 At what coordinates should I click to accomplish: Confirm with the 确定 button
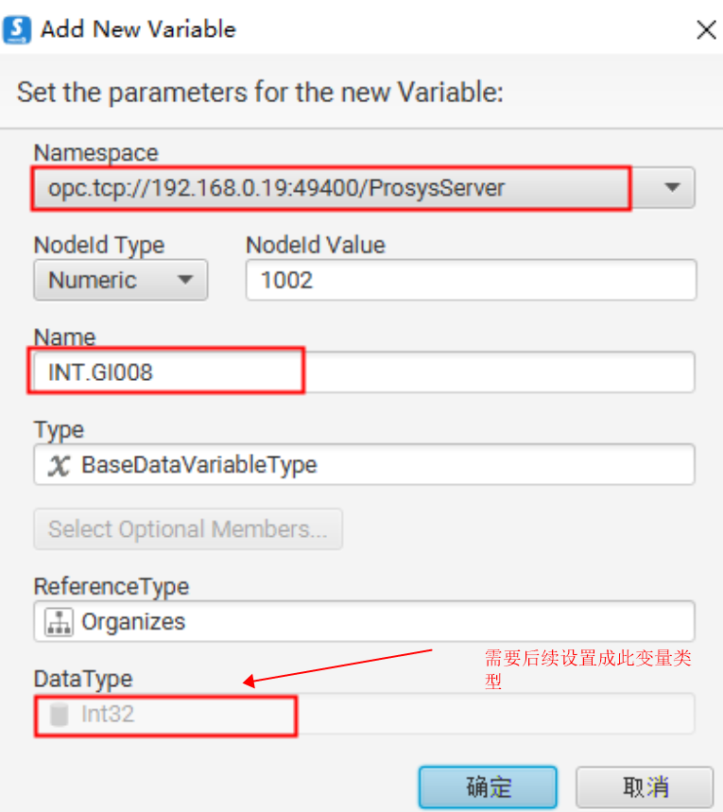[x=488, y=786]
